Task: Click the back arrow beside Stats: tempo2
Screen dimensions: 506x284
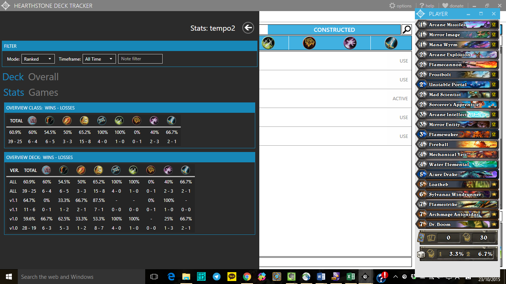Action: (248, 28)
